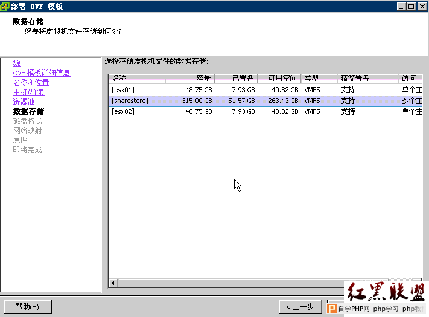Sort by 精简置备 column header

367,78
